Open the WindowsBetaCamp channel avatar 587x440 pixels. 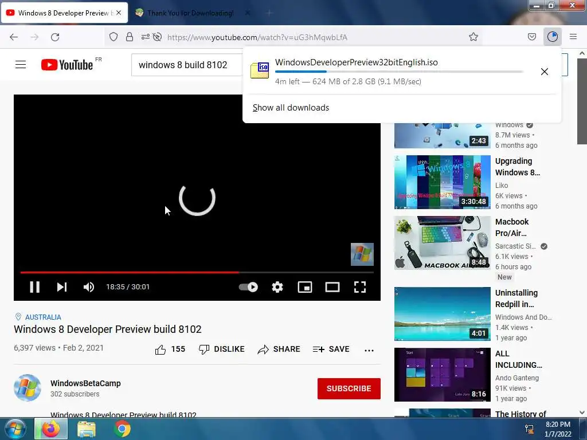point(28,388)
